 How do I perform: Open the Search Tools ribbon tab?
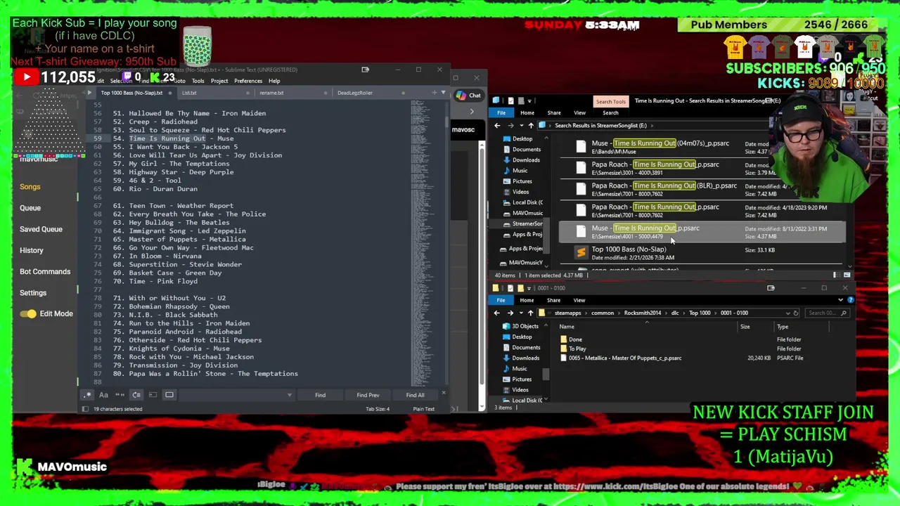[610, 102]
